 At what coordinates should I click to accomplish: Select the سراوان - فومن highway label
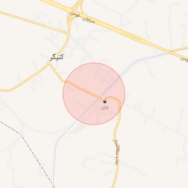pos(82,18)
